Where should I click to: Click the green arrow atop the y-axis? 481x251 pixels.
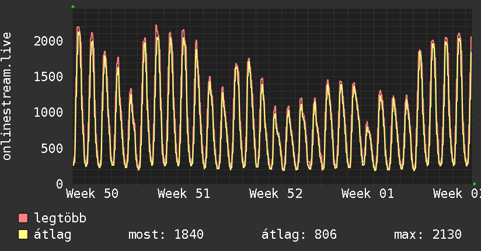(73, 6)
